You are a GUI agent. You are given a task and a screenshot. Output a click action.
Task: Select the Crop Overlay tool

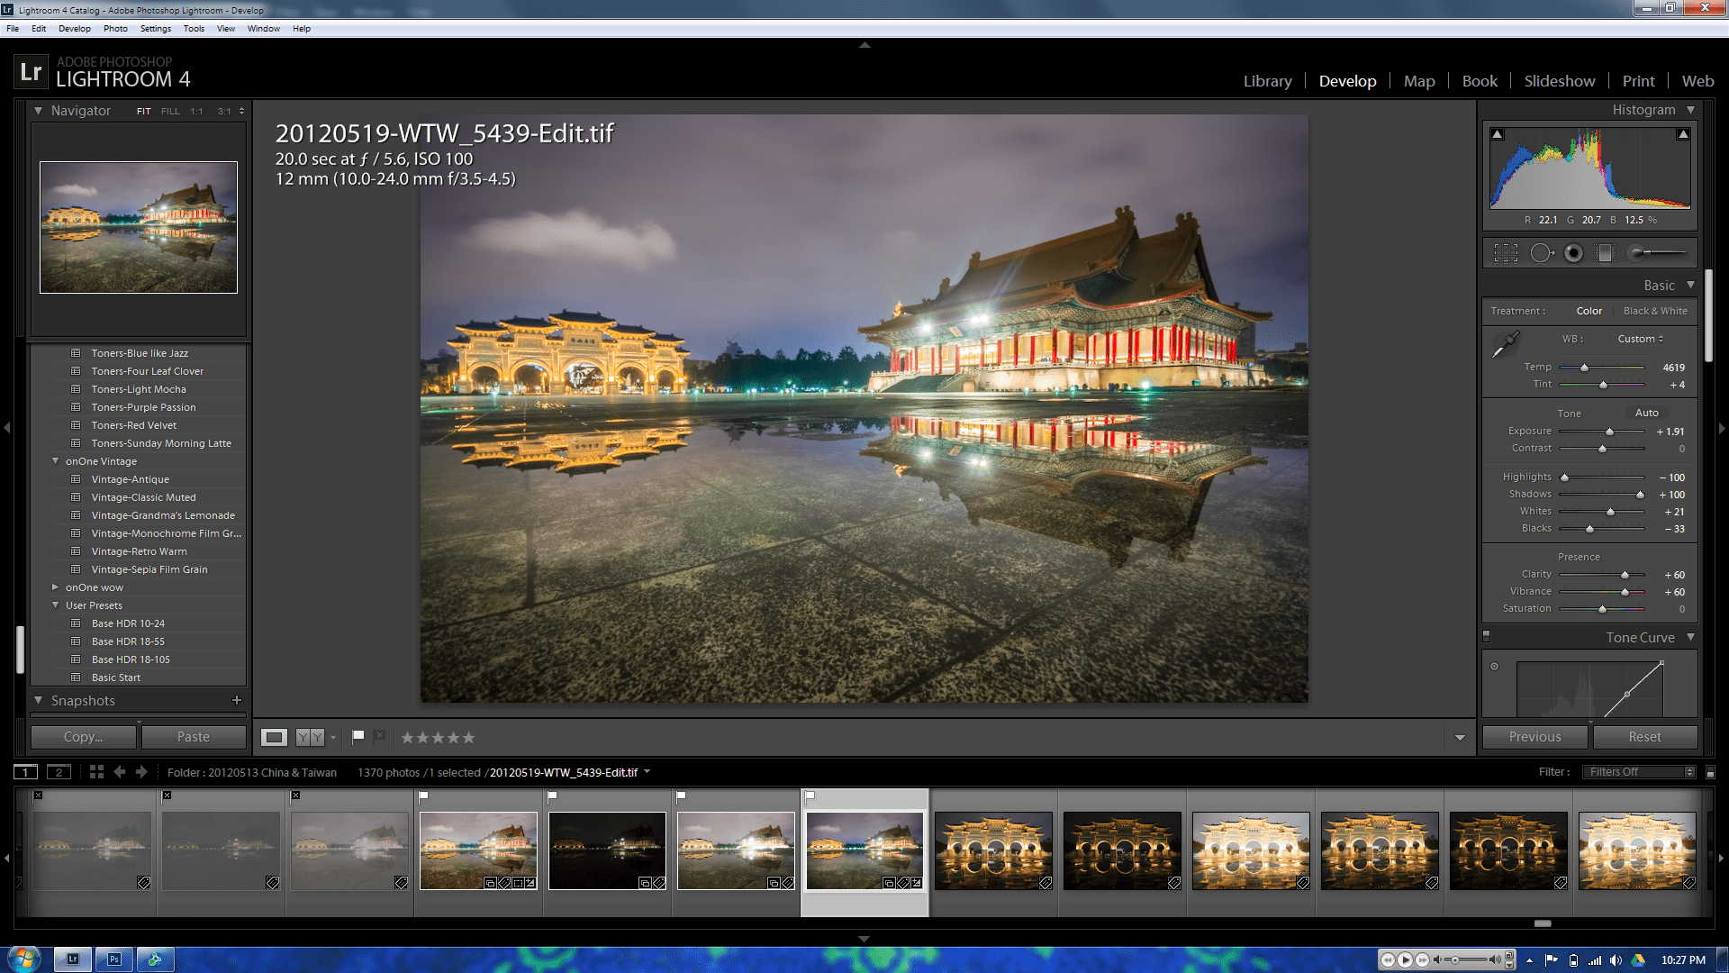point(1506,253)
